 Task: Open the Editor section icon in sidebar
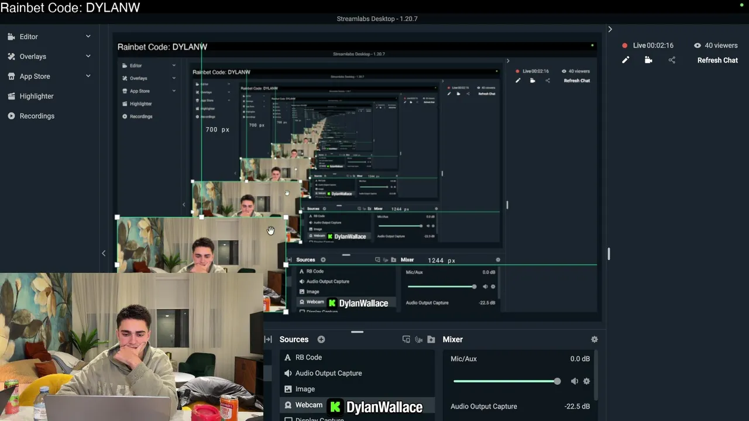click(x=11, y=36)
